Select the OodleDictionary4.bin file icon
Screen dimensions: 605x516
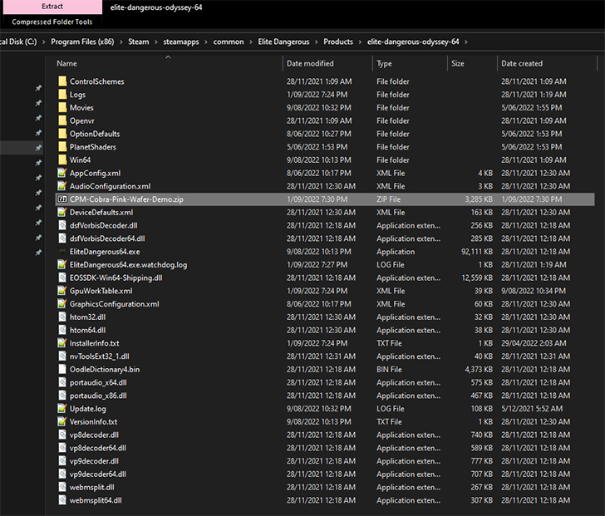pyautogui.click(x=62, y=370)
